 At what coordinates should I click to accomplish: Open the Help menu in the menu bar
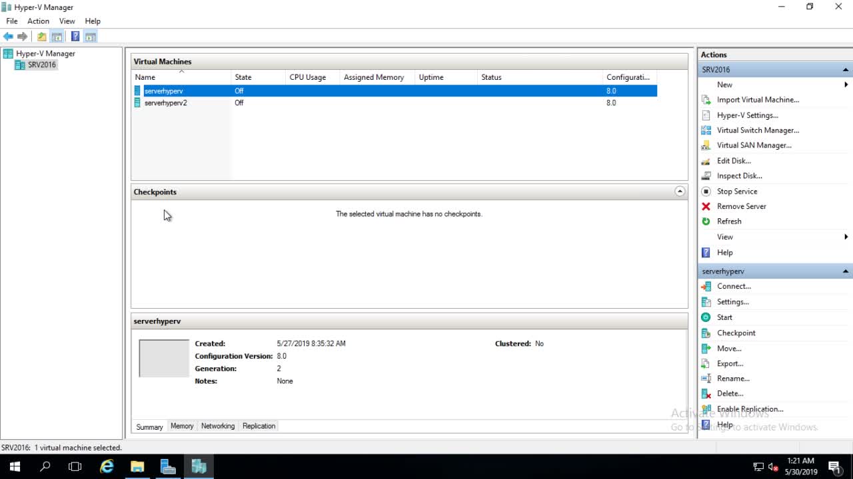[93, 21]
